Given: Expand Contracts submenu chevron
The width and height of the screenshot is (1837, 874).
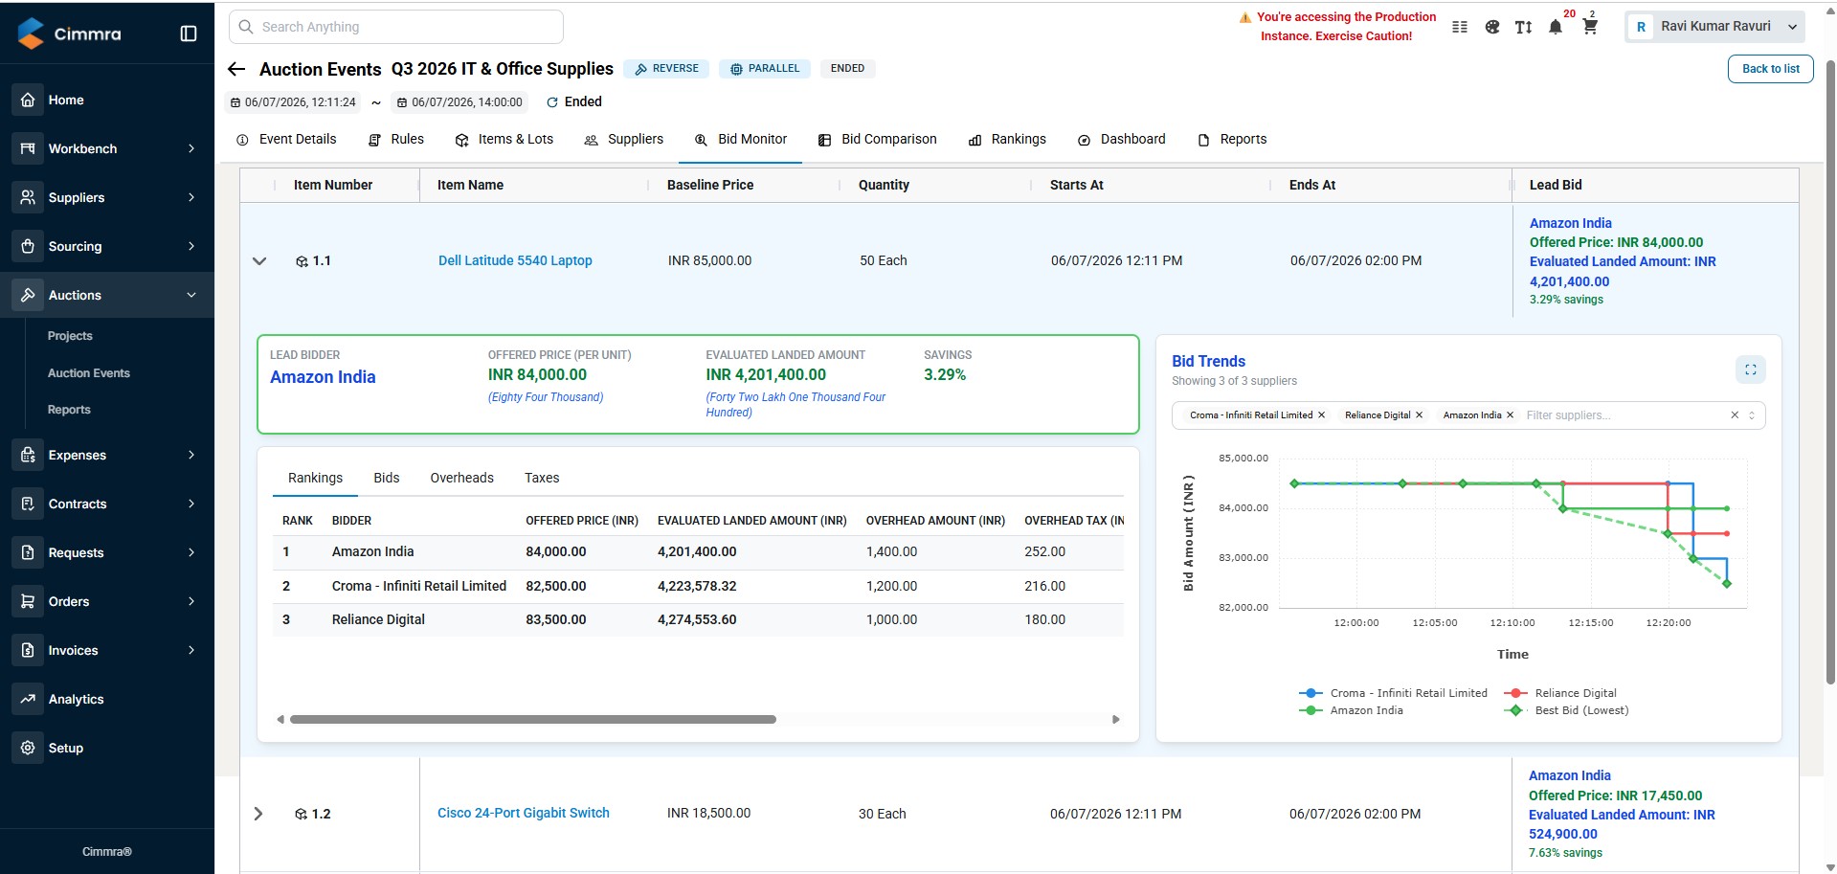Looking at the screenshot, I should (191, 504).
